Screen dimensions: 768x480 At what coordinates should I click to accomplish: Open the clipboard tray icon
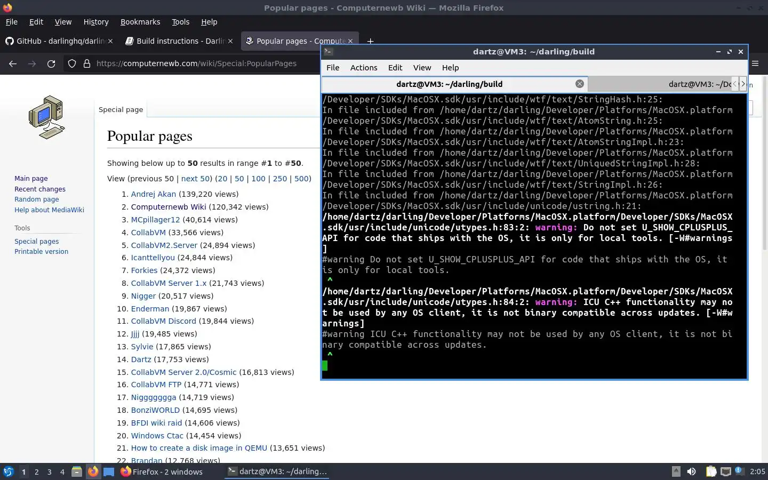(711, 471)
